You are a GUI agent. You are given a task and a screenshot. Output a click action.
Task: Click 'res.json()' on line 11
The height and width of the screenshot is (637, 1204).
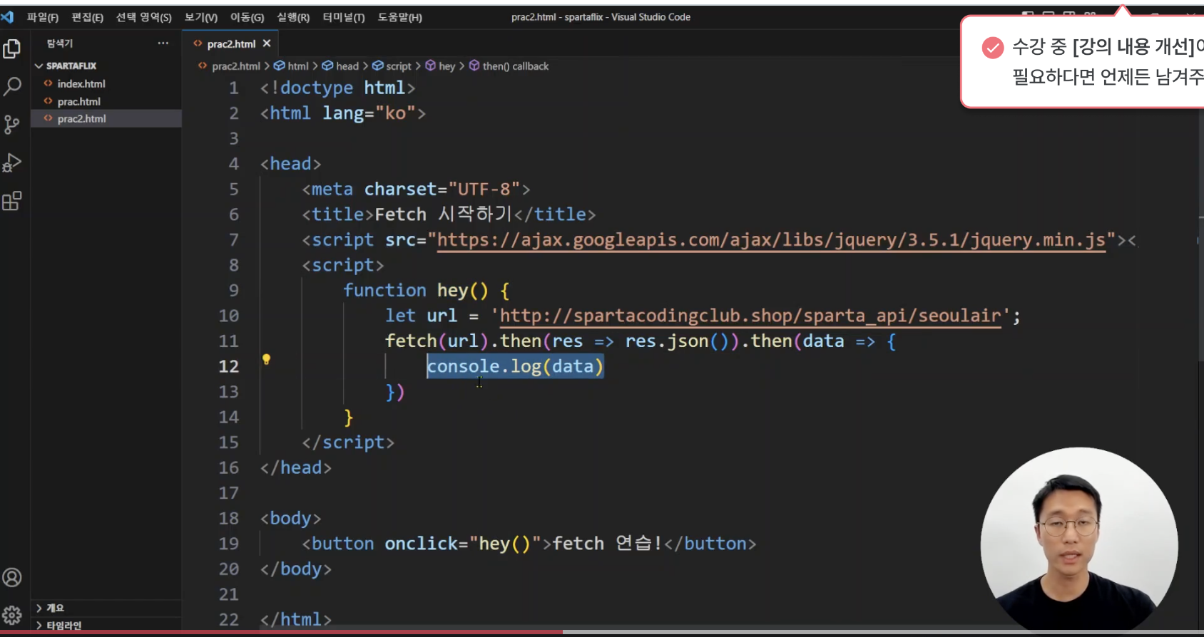678,341
